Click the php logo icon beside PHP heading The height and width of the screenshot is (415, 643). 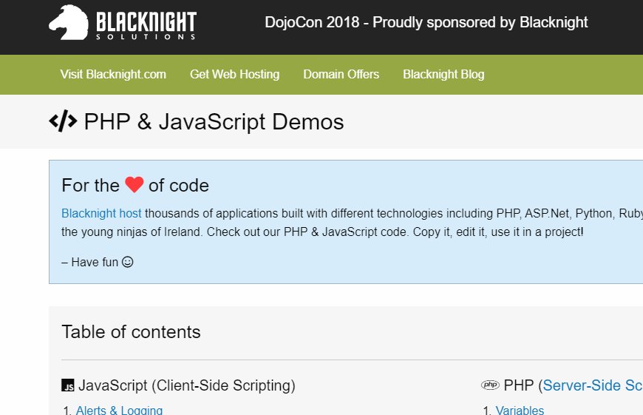point(490,385)
